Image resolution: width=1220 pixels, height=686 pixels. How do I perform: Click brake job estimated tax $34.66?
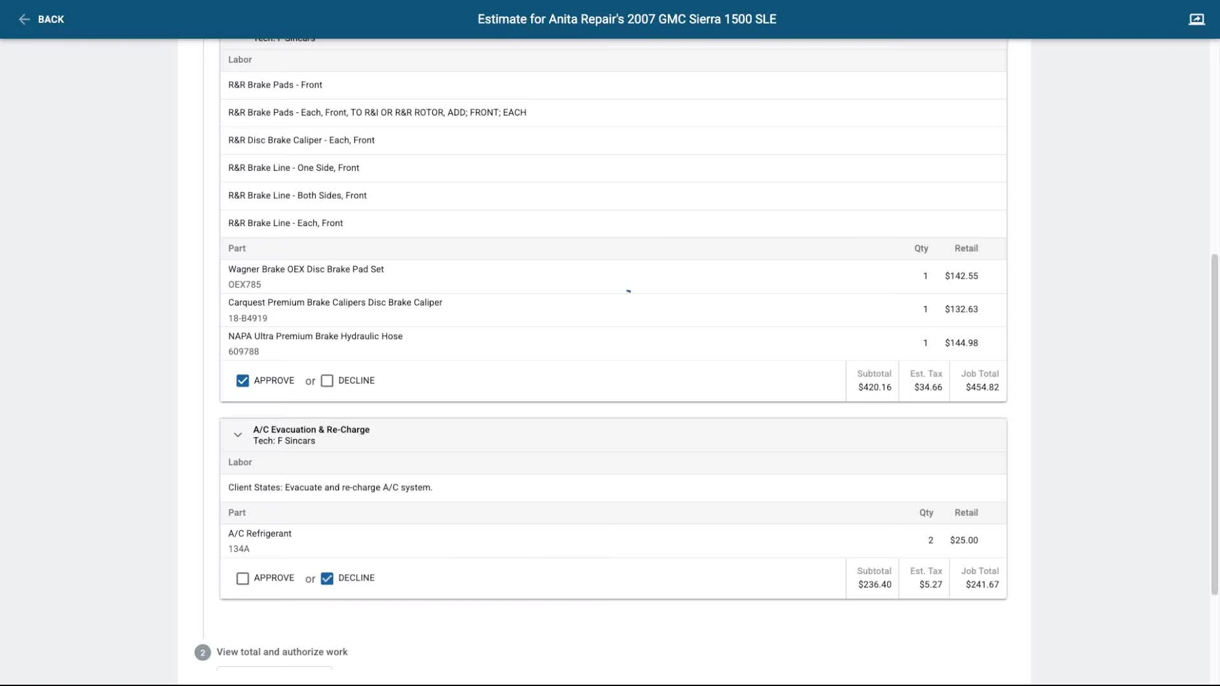click(928, 387)
